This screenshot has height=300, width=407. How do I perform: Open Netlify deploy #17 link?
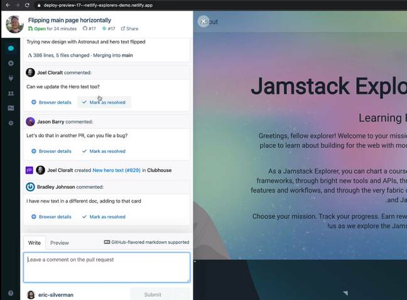click(x=109, y=28)
